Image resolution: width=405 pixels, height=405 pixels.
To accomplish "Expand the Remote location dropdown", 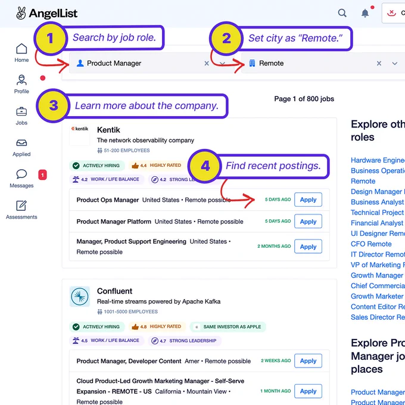I will pos(395,63).
